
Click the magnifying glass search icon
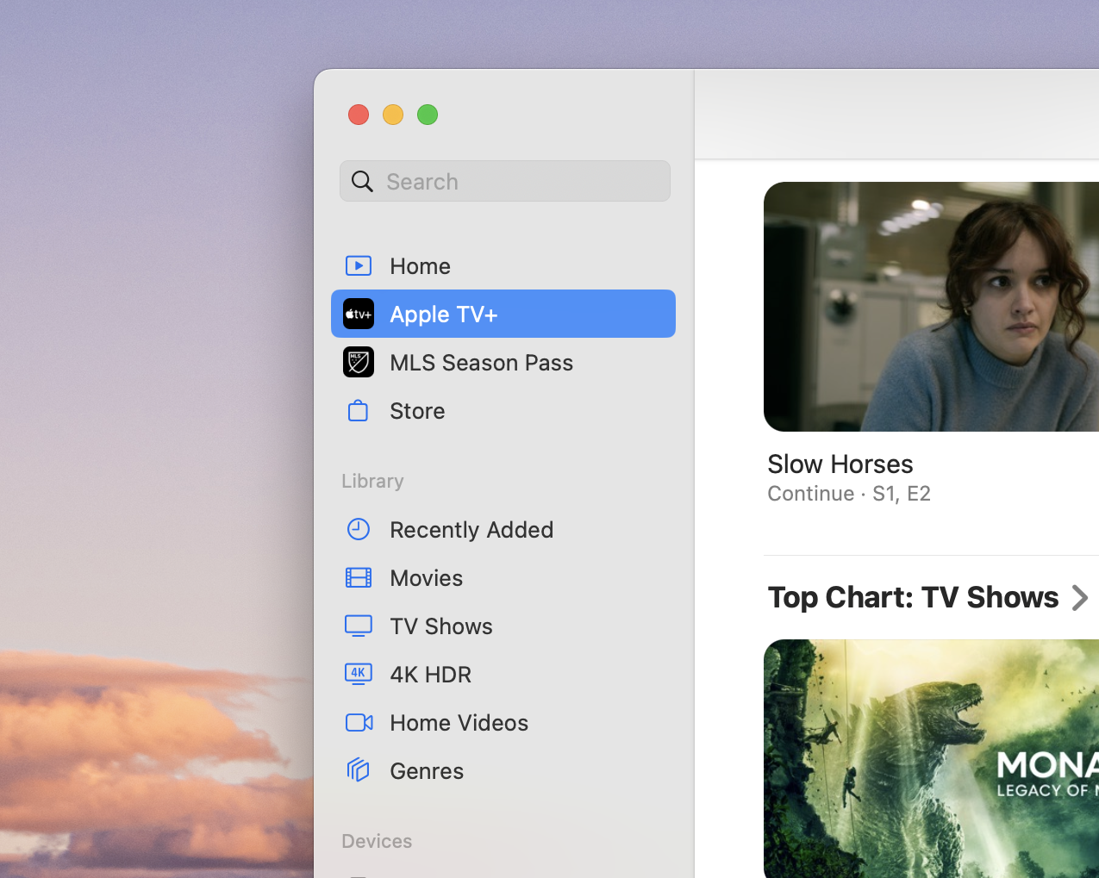pyautogui.click(x=363, y=181)
